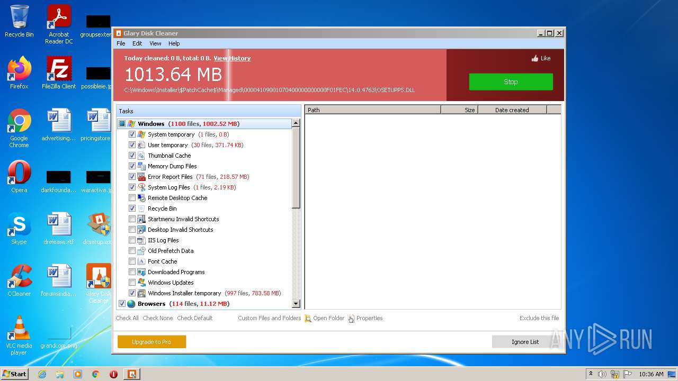This screenshot has height=381, width=678.
Task: Check the Windows Updates checkbox
Action: tap(132, 283)
